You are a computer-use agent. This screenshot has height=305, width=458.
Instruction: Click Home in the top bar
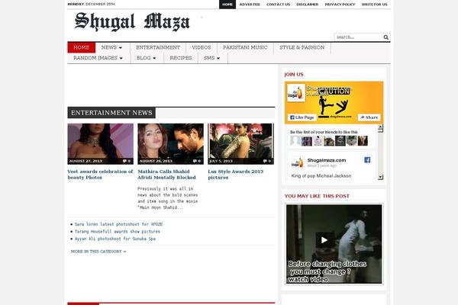pyautogui.click(x=227, y=5)
